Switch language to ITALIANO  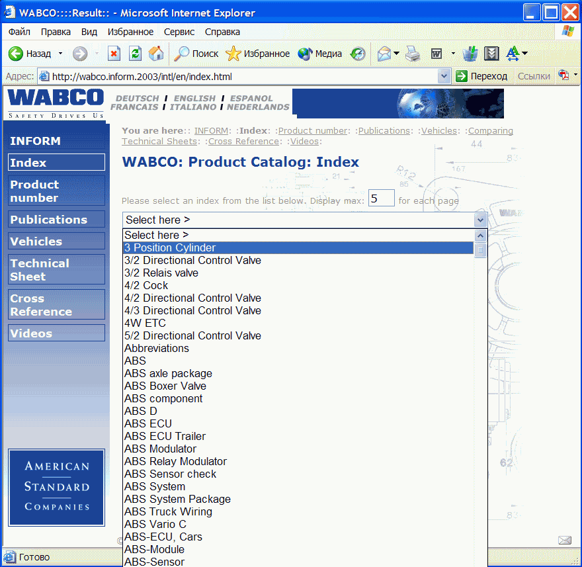coord(193,107)
